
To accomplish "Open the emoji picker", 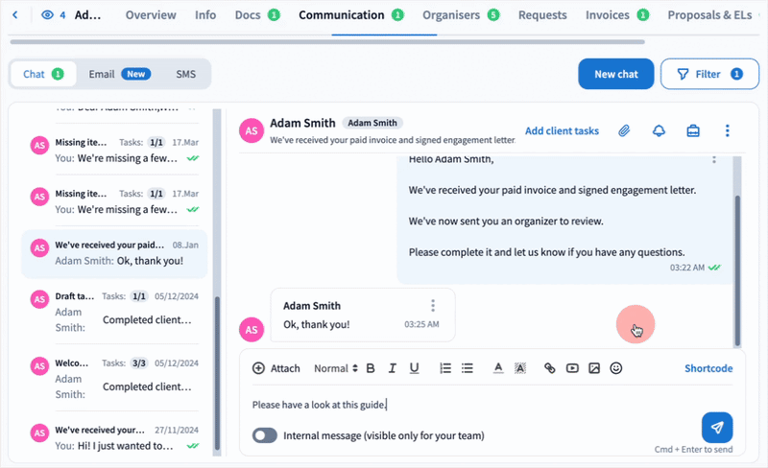I will coord(616,368).
